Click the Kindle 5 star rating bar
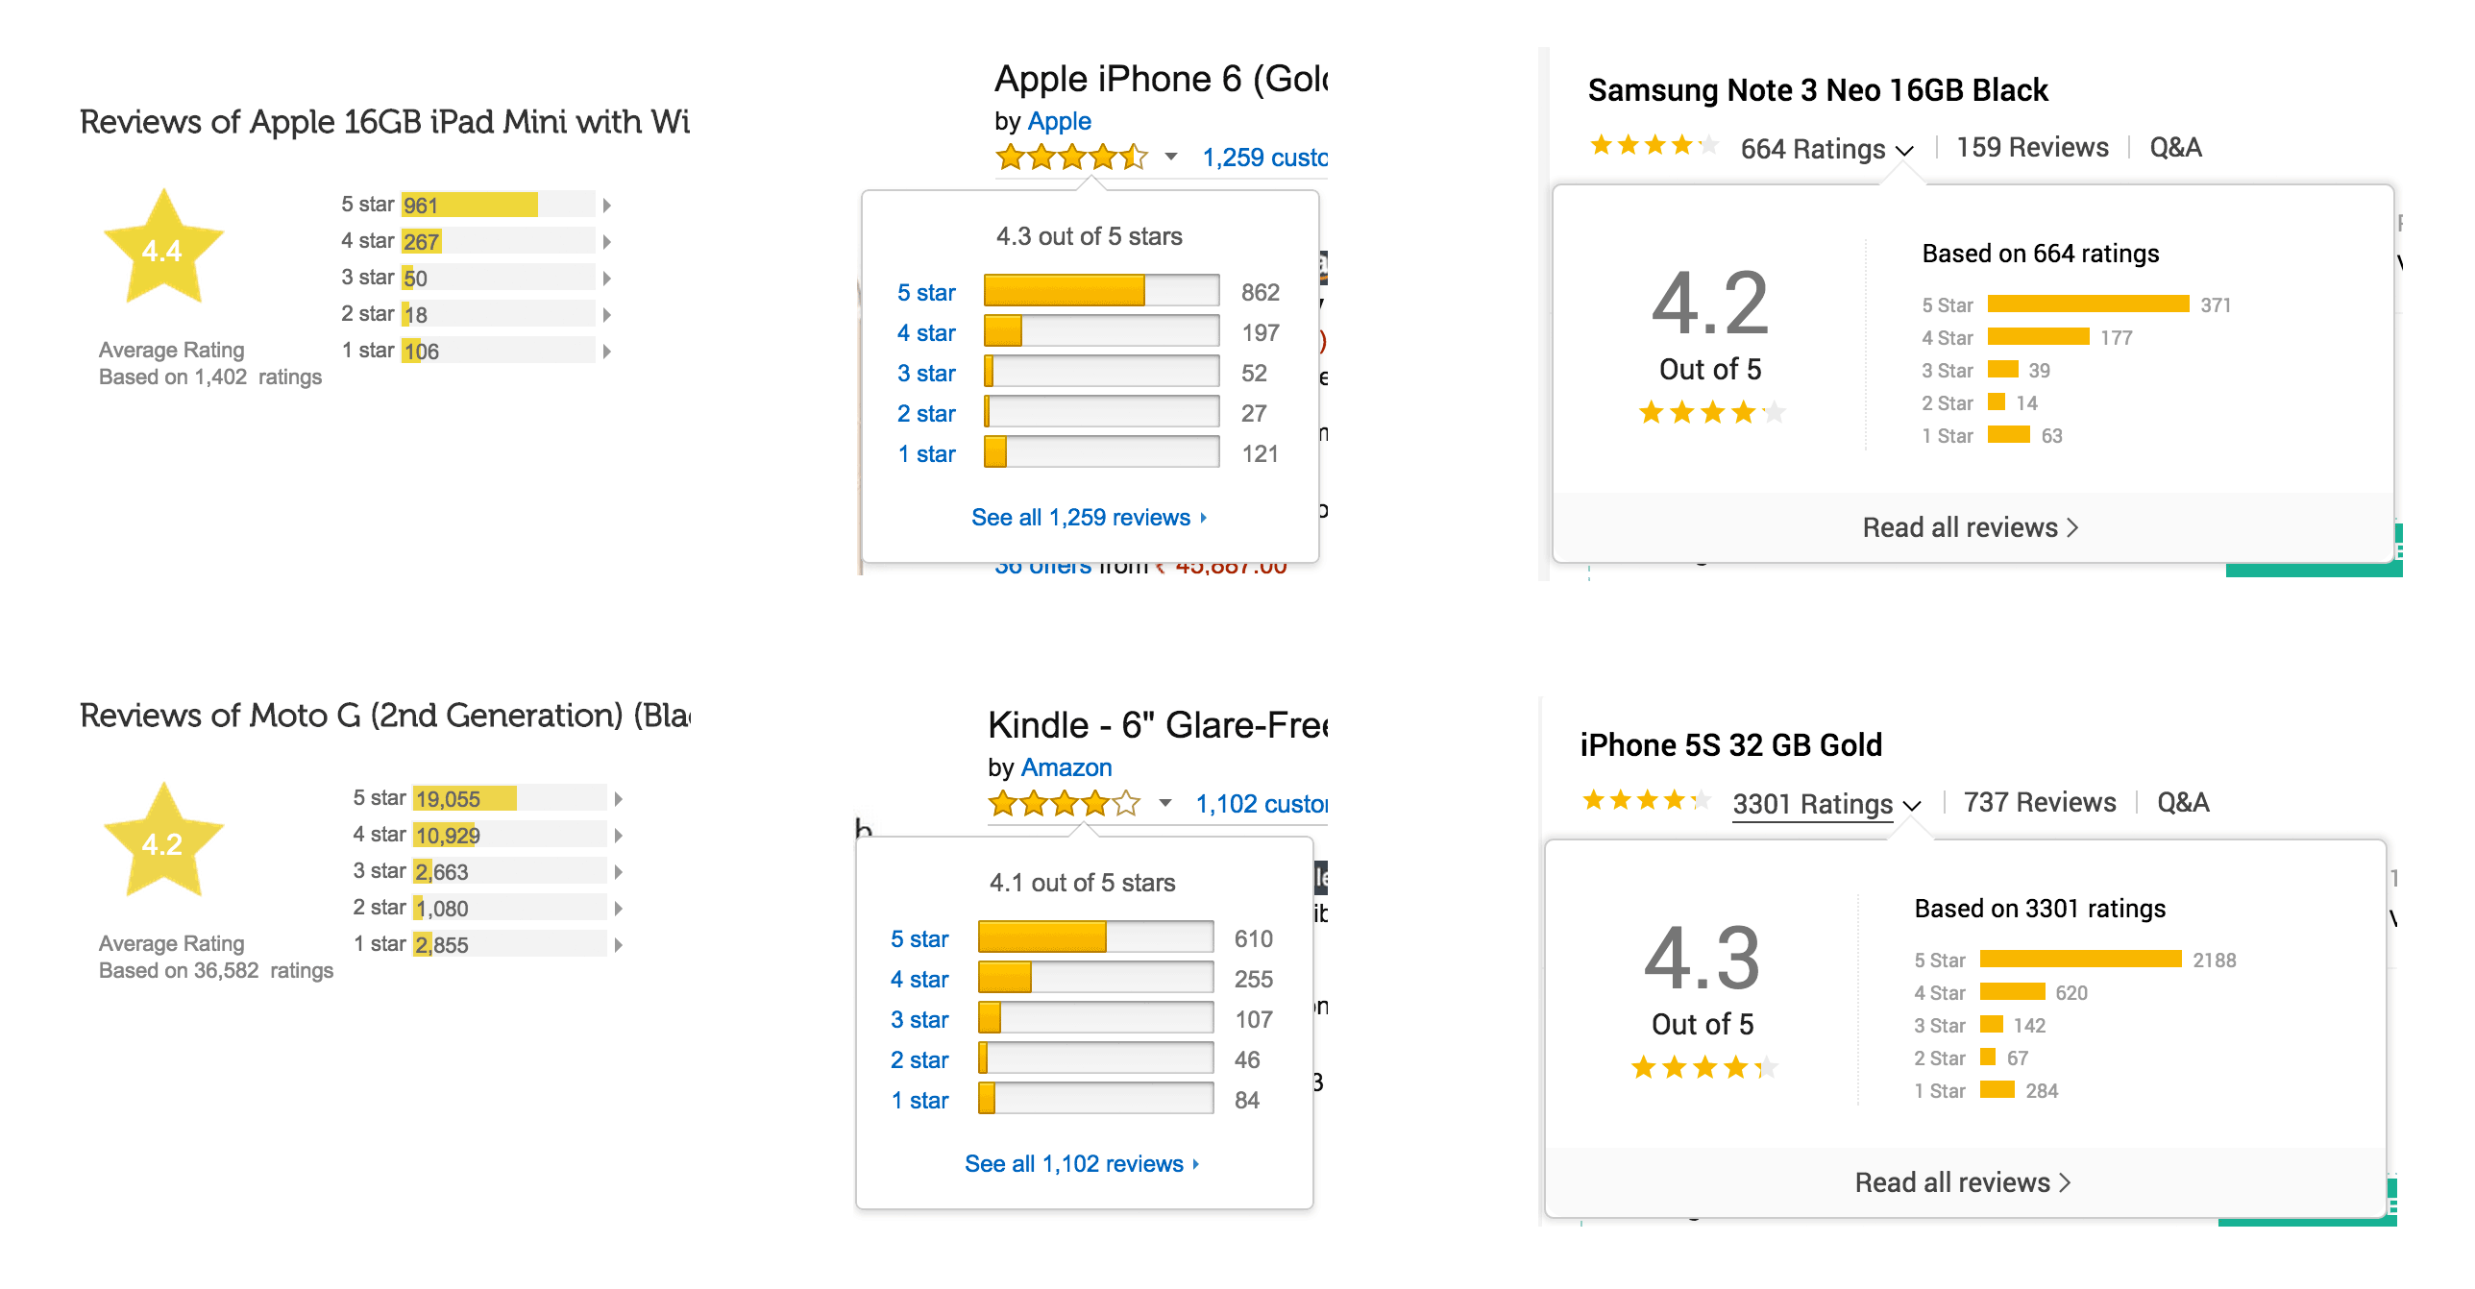The width and height of the screenshot is (2475, 1289). point(1095,937)
